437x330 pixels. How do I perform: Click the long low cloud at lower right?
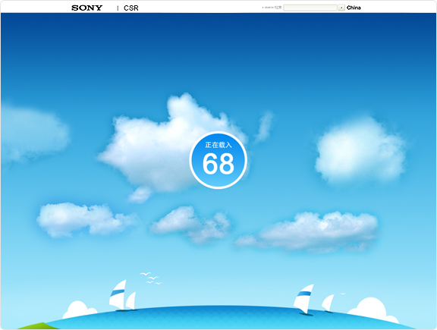(307, 231)
